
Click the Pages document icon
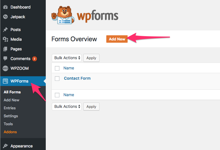pyautogui.click(x=5, y=49)
